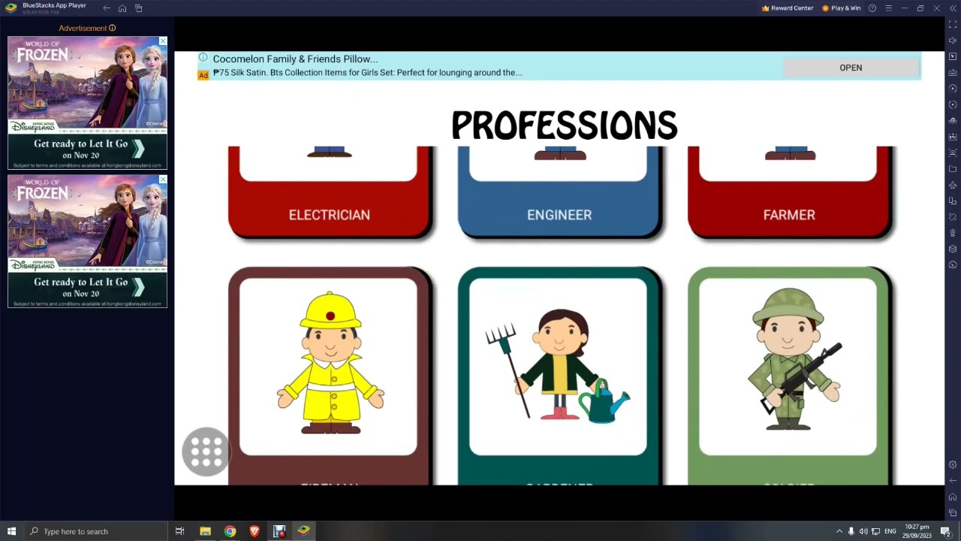Open first Frozen Disneyland ad

(x=87, y=103)
